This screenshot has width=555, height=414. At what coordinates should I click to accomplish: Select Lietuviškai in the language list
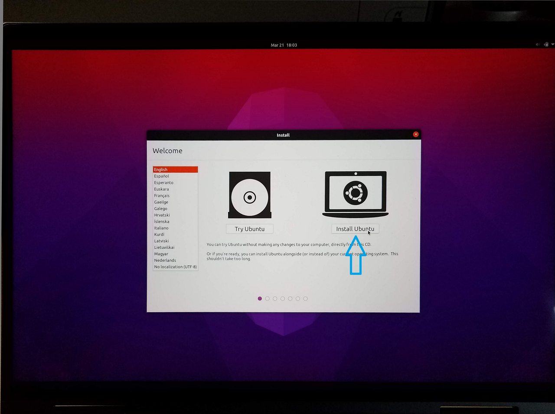(175, 248)
